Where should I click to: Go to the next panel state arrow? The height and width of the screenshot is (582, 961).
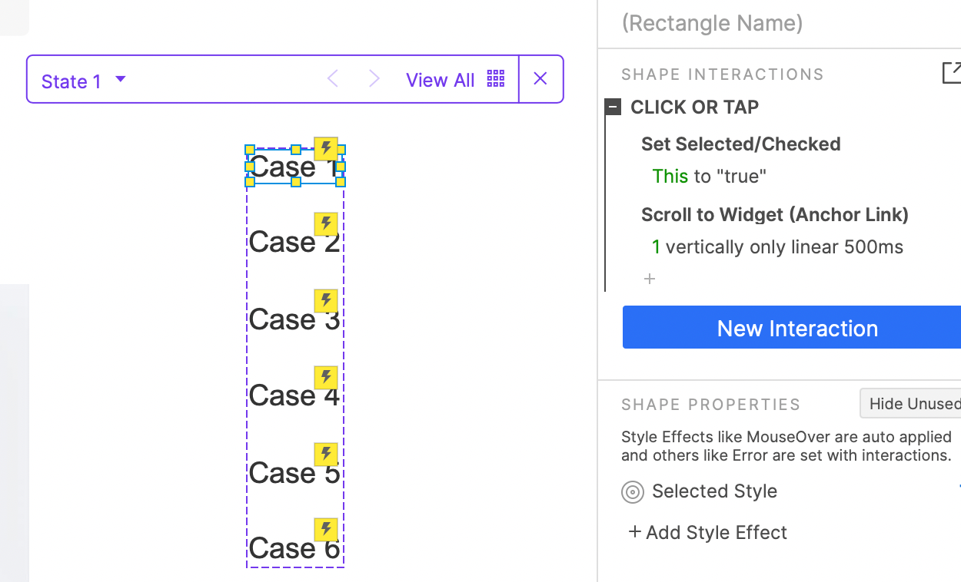(374, 79)
